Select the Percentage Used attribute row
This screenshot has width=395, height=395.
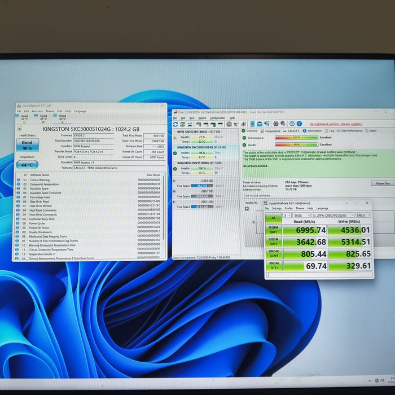point(89,197)
